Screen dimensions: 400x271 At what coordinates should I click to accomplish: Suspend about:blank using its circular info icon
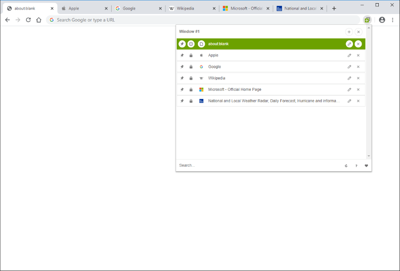(x=191, y=44)
